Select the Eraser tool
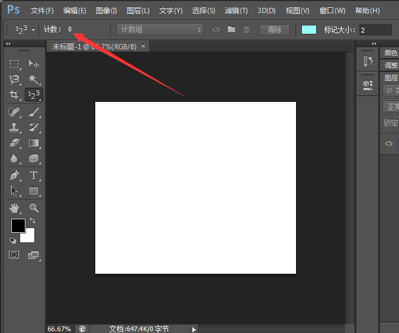 [14, 143]
